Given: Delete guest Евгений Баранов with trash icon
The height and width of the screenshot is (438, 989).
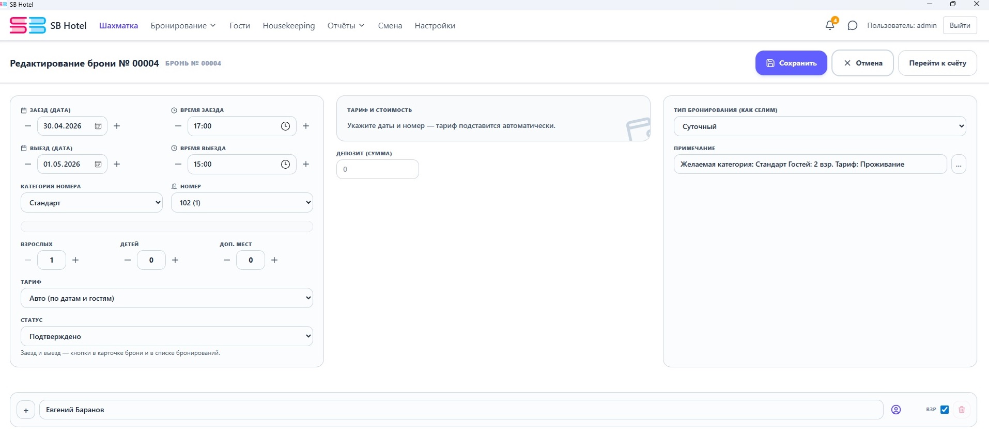Looking at the screenshot, I should 962,410.
